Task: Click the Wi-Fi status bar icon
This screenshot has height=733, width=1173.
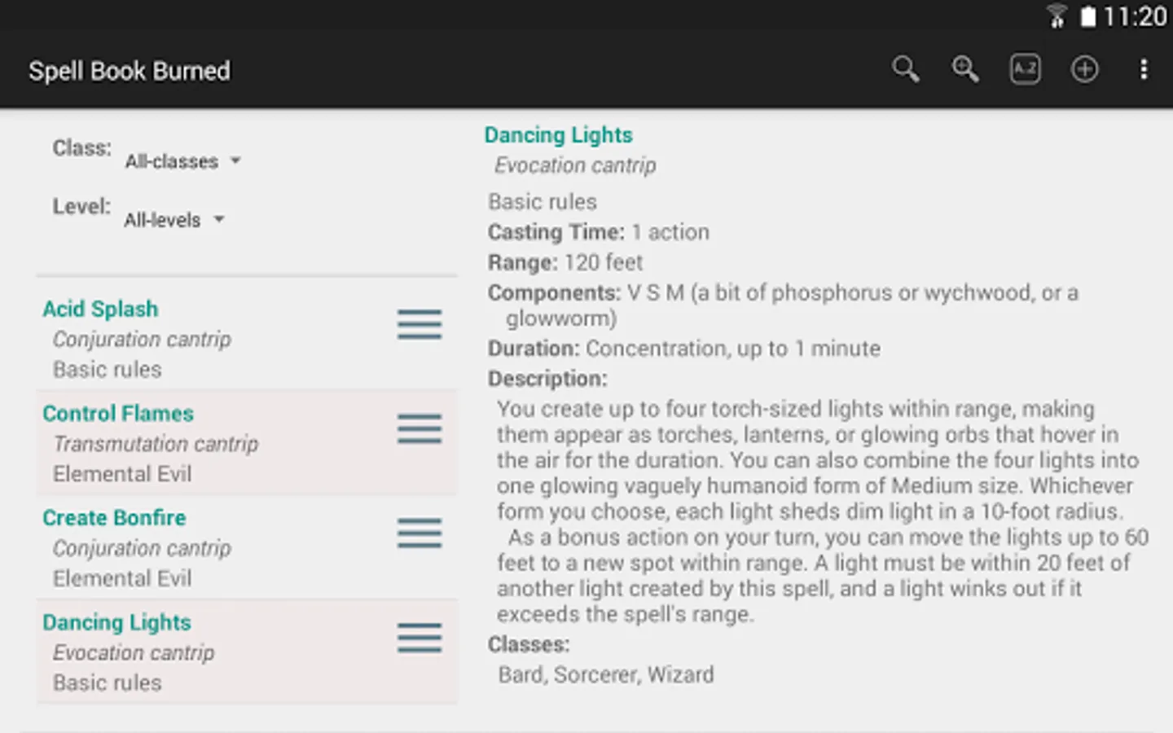Action: point(1057,16)
